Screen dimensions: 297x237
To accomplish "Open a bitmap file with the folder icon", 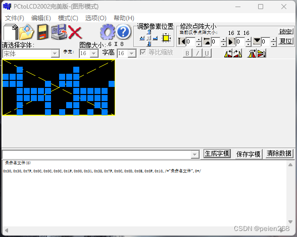I will click(26, 32).
